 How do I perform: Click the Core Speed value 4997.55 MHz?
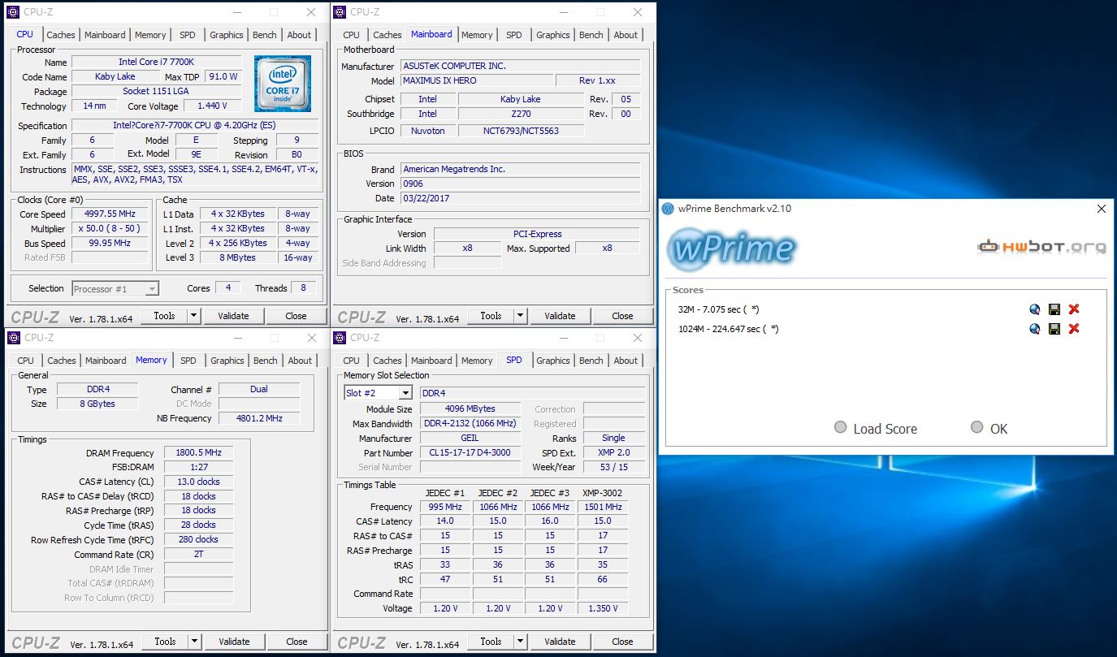[109, 214]
